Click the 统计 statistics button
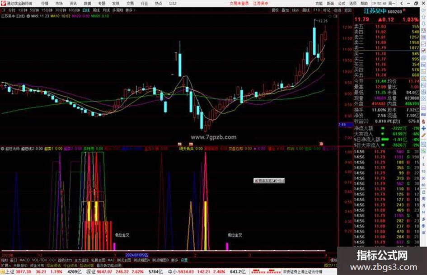427x275 pixels. point(296,10)
